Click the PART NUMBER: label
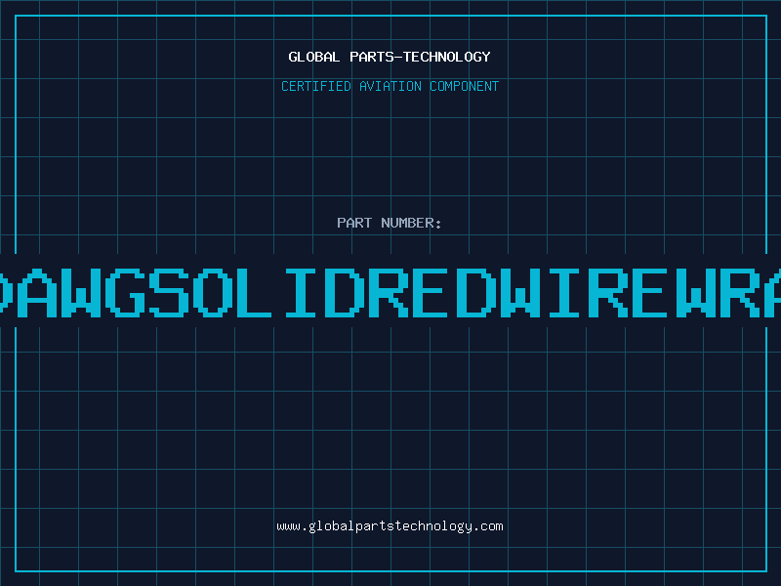781x586 pixels. point(390,223)
